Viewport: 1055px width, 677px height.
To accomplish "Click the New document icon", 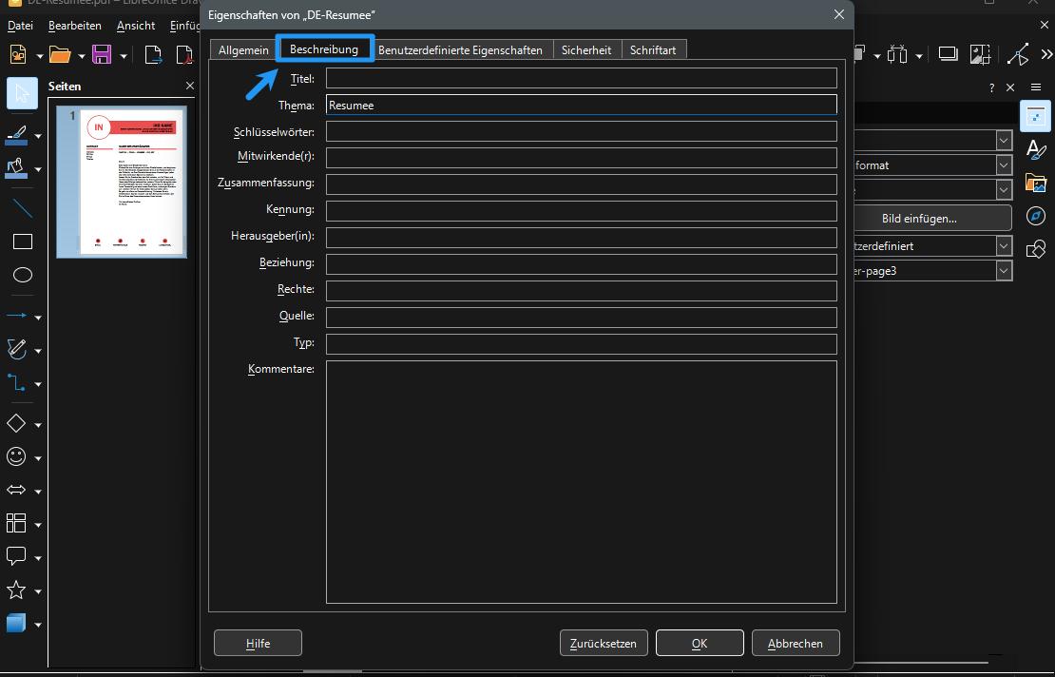I will click(x=18, y=54).
